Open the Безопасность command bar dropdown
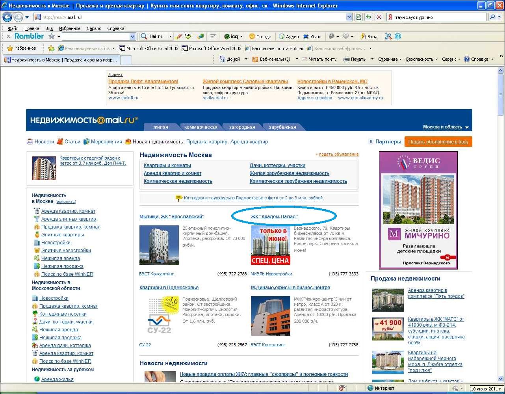The width and height of the screenshot is (505, 394). (x=421, y=59)
